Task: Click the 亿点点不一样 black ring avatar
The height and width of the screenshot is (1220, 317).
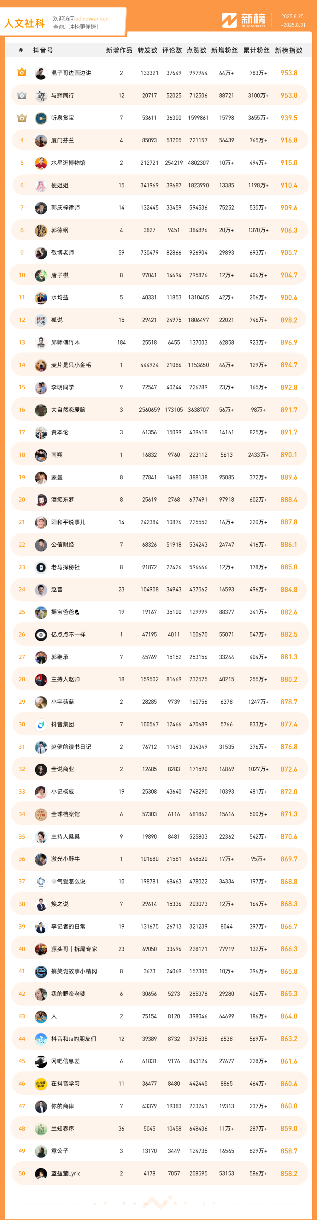Action: tap(41, 635)
